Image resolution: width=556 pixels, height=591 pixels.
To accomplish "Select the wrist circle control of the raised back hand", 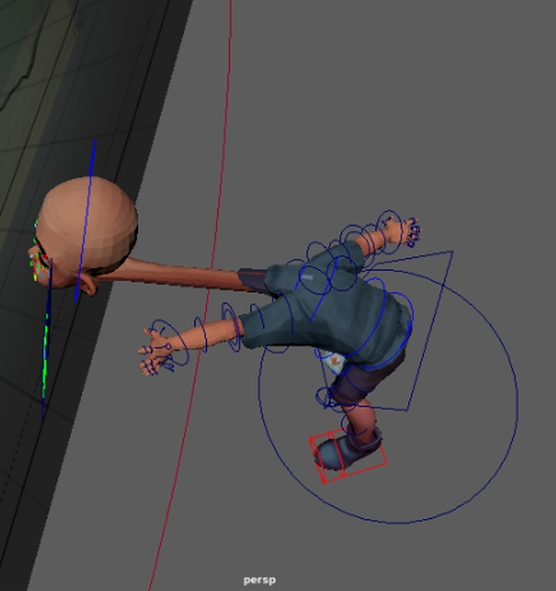I will click(389, 231).
